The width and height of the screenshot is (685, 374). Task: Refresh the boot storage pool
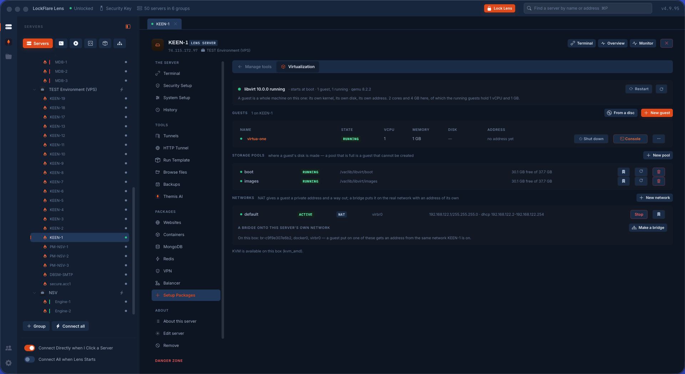coord(641,172)
